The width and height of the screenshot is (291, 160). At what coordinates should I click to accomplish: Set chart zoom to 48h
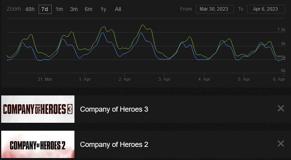click(30, 9)
